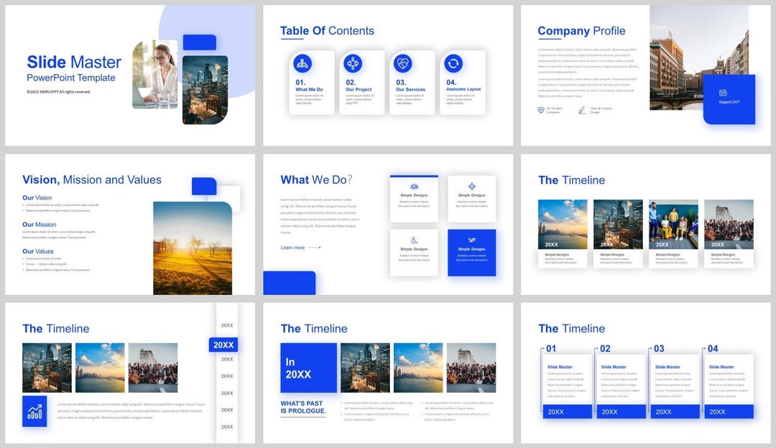Click the blue bar chart growth icon
The height and width of the screenshot is (448, 776).
pyautogui.click(x=34, y=411)
